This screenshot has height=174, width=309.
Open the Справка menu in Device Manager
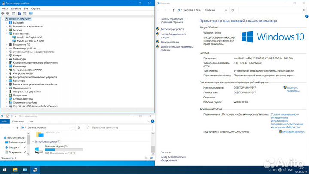(36, 9)
